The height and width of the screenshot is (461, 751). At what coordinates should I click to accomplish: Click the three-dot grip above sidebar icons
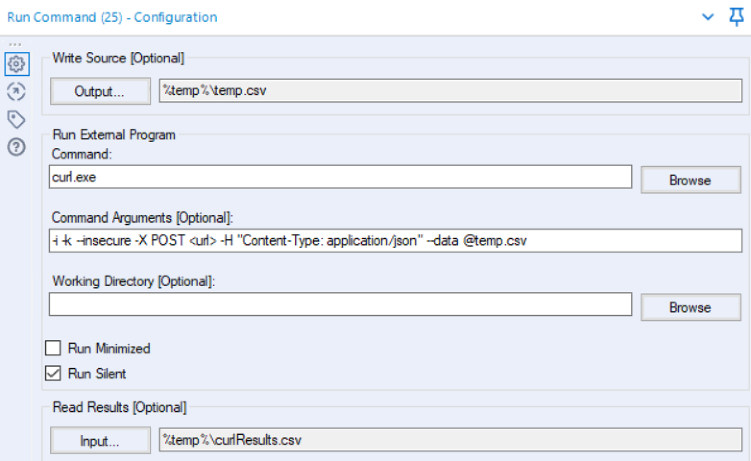[x=15, y=45]
